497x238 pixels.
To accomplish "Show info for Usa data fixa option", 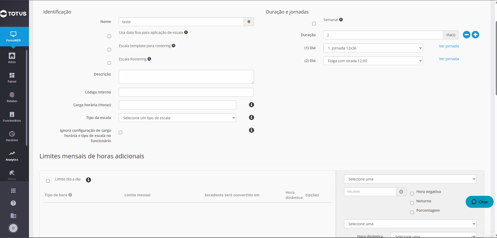I will pyautogui.click(x=186, y=32).
